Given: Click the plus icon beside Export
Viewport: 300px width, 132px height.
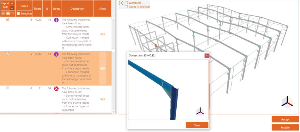Looking at the screenshot, I should pos(12,3).
